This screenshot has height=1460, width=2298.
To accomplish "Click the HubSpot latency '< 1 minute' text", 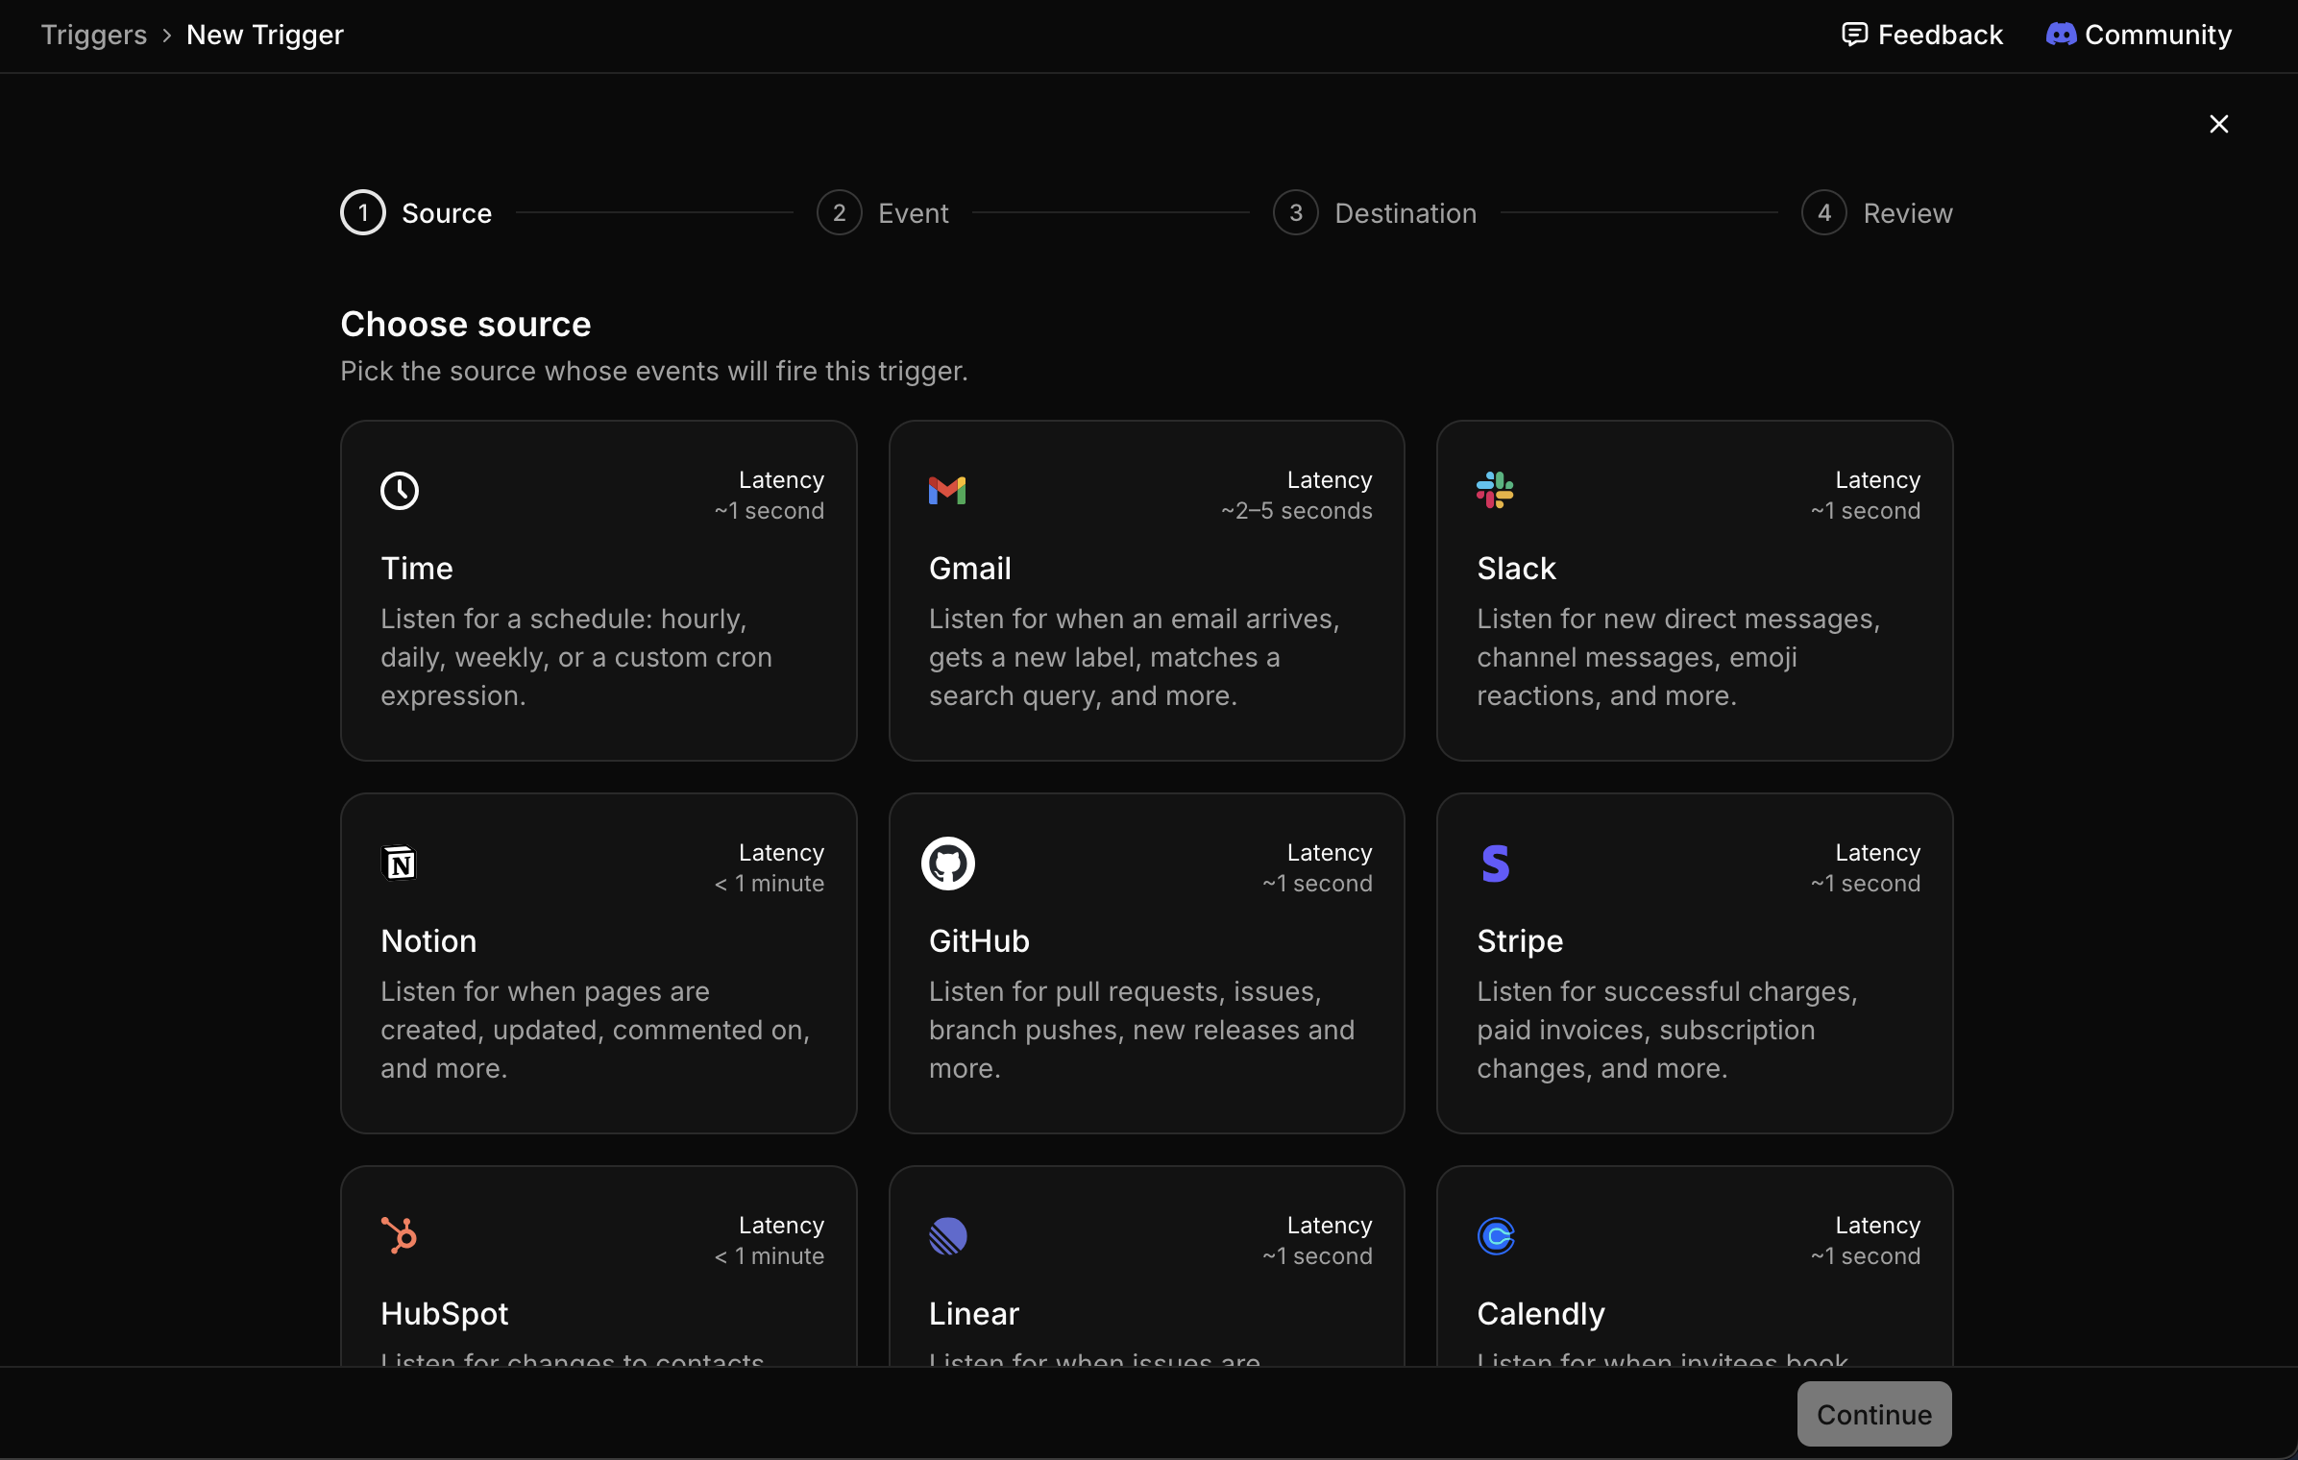I will [x=769, y=1256].
